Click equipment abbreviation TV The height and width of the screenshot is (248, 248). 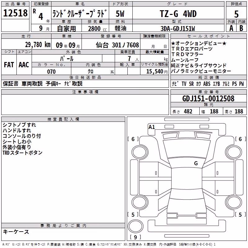184,84
